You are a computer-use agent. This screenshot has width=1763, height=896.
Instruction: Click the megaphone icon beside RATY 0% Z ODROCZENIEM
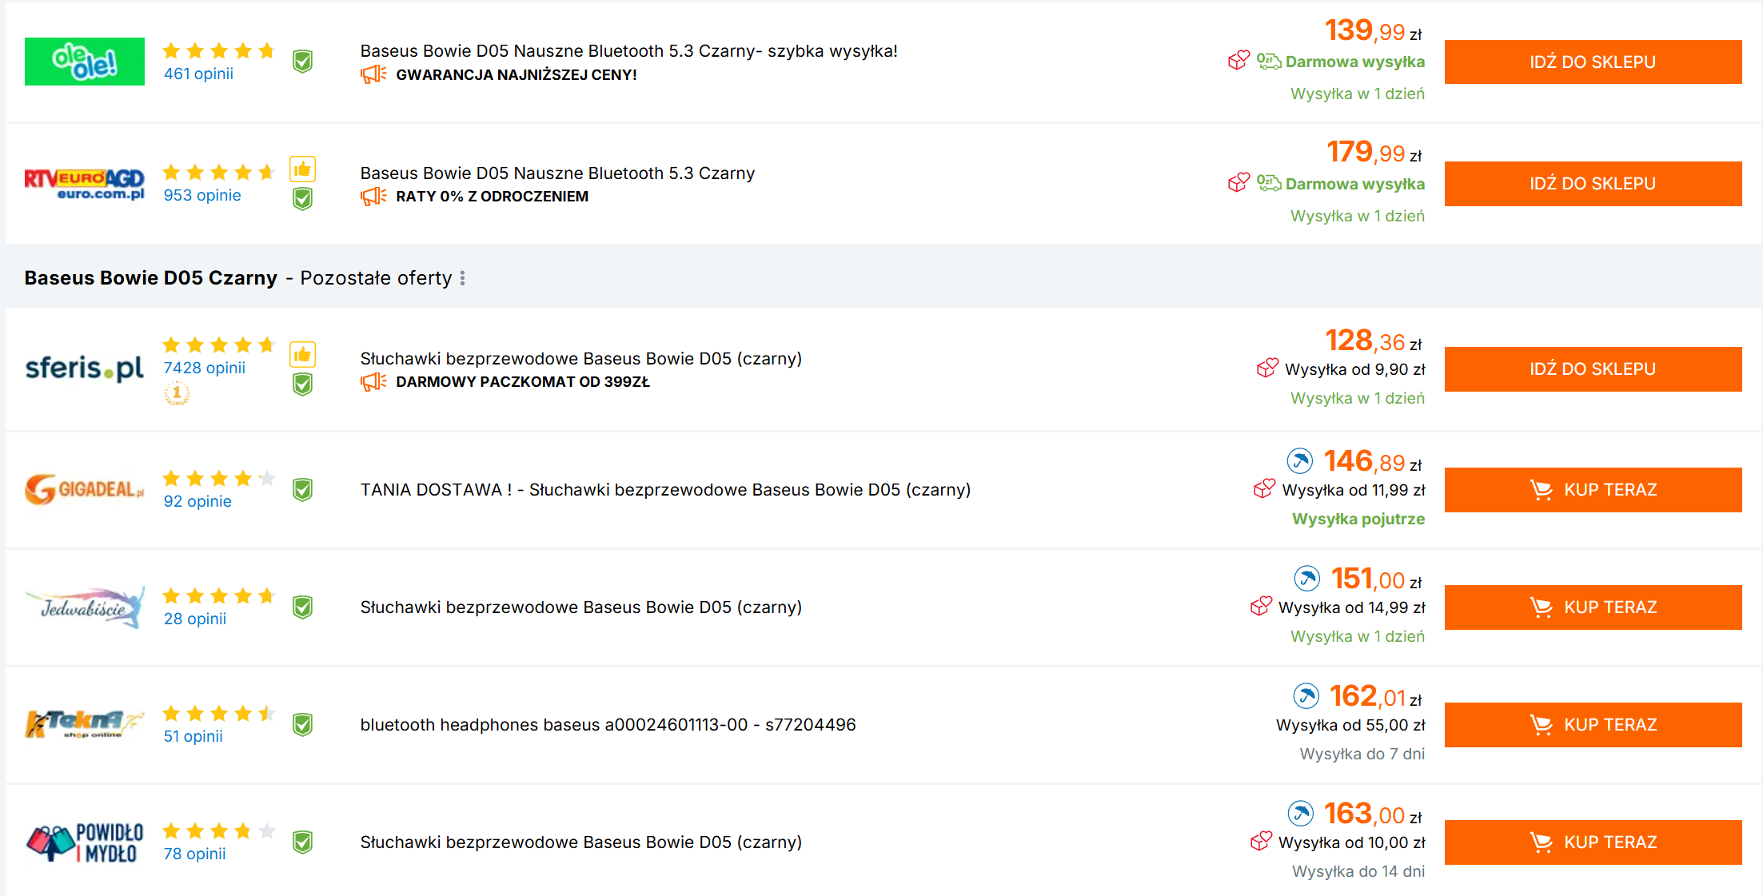click(373, 197)
